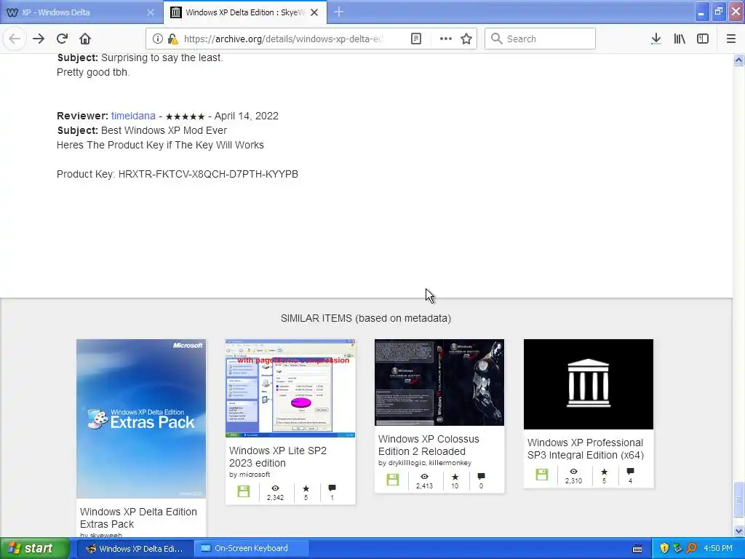Image resolution: width=745 pixels, height=559 pixels.
Task: Open the black archive logo thumbnail
Action: click(x=589, y=384)
